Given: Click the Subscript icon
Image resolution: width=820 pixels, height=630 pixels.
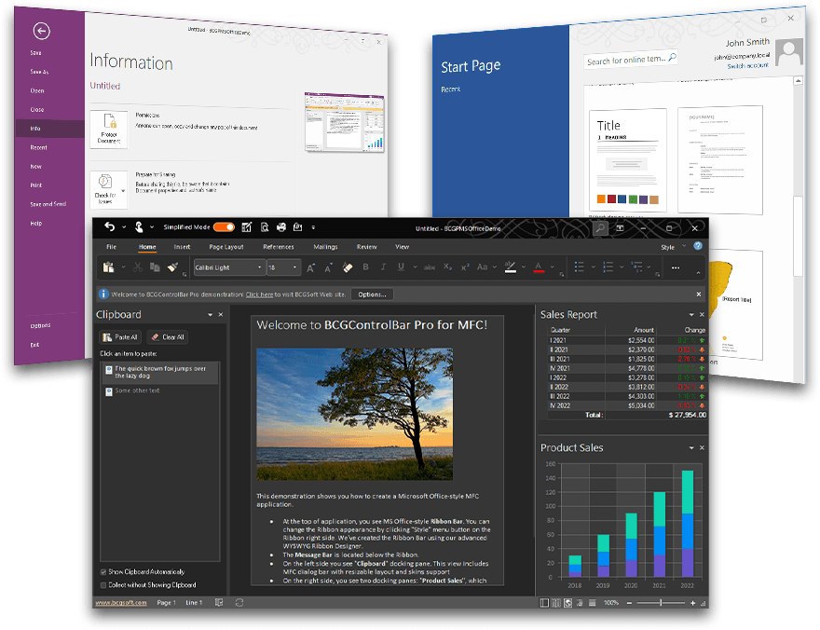Looking at the screenshot, I should tap(447, 267).
